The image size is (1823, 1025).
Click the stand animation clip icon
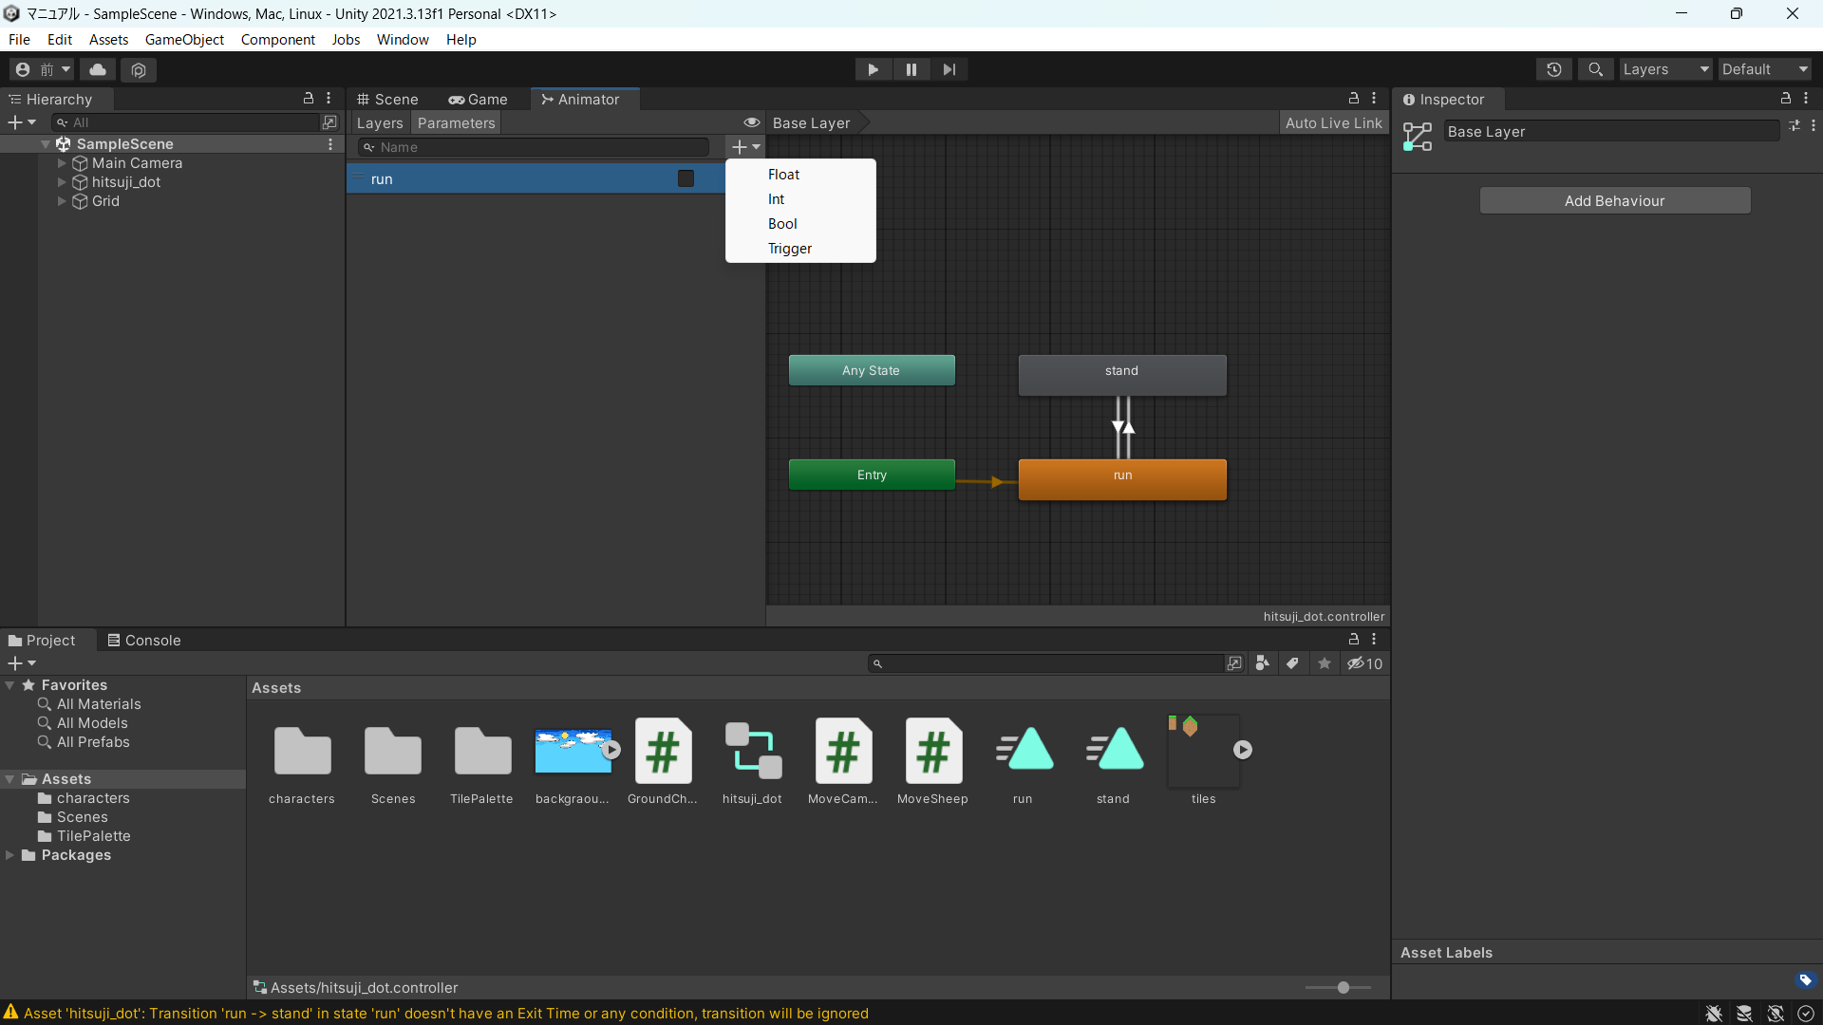pyautogui.click(x=1112, y=750)
